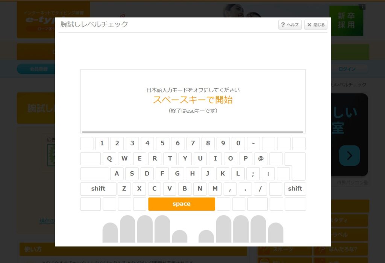Click the comma key on the virtual keyboard

point(230,189)
